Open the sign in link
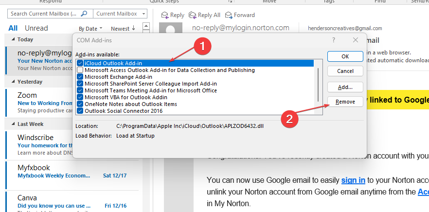429x212 pixels. click(353, 180)
